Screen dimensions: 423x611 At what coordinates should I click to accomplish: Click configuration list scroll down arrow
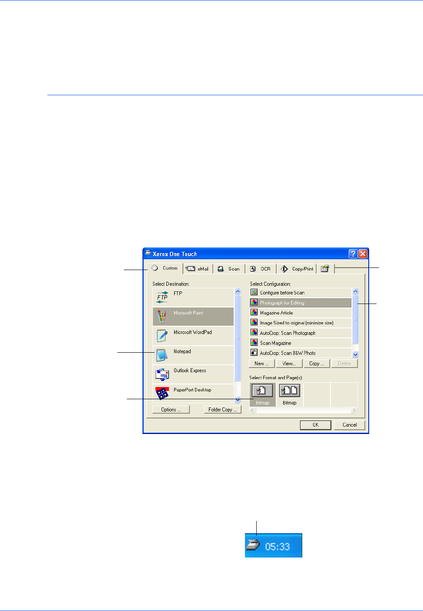click(355, 354)
